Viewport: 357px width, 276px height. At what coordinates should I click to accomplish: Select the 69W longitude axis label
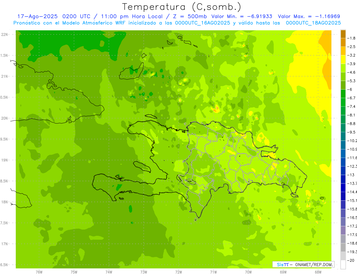[x=283, y=272]
